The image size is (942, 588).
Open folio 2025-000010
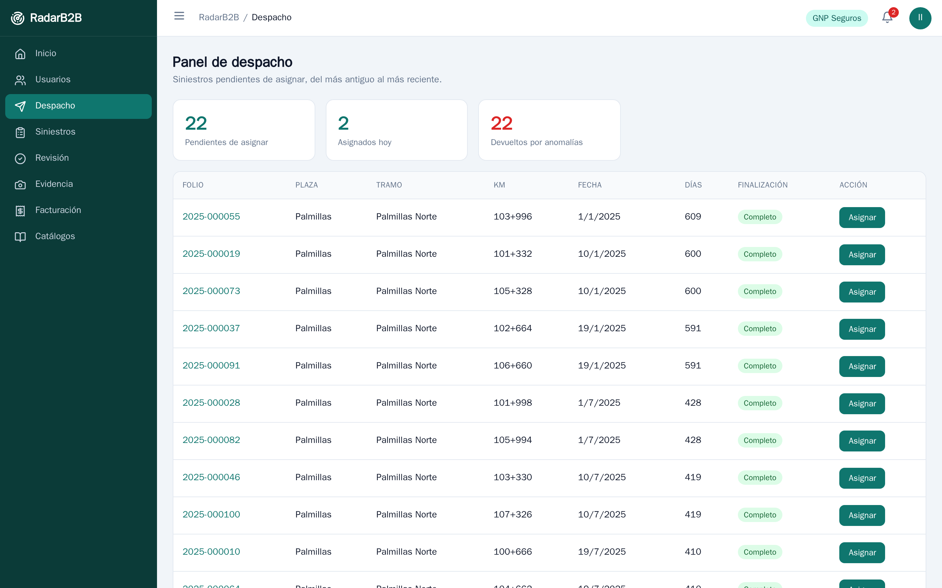click(211, 552)
